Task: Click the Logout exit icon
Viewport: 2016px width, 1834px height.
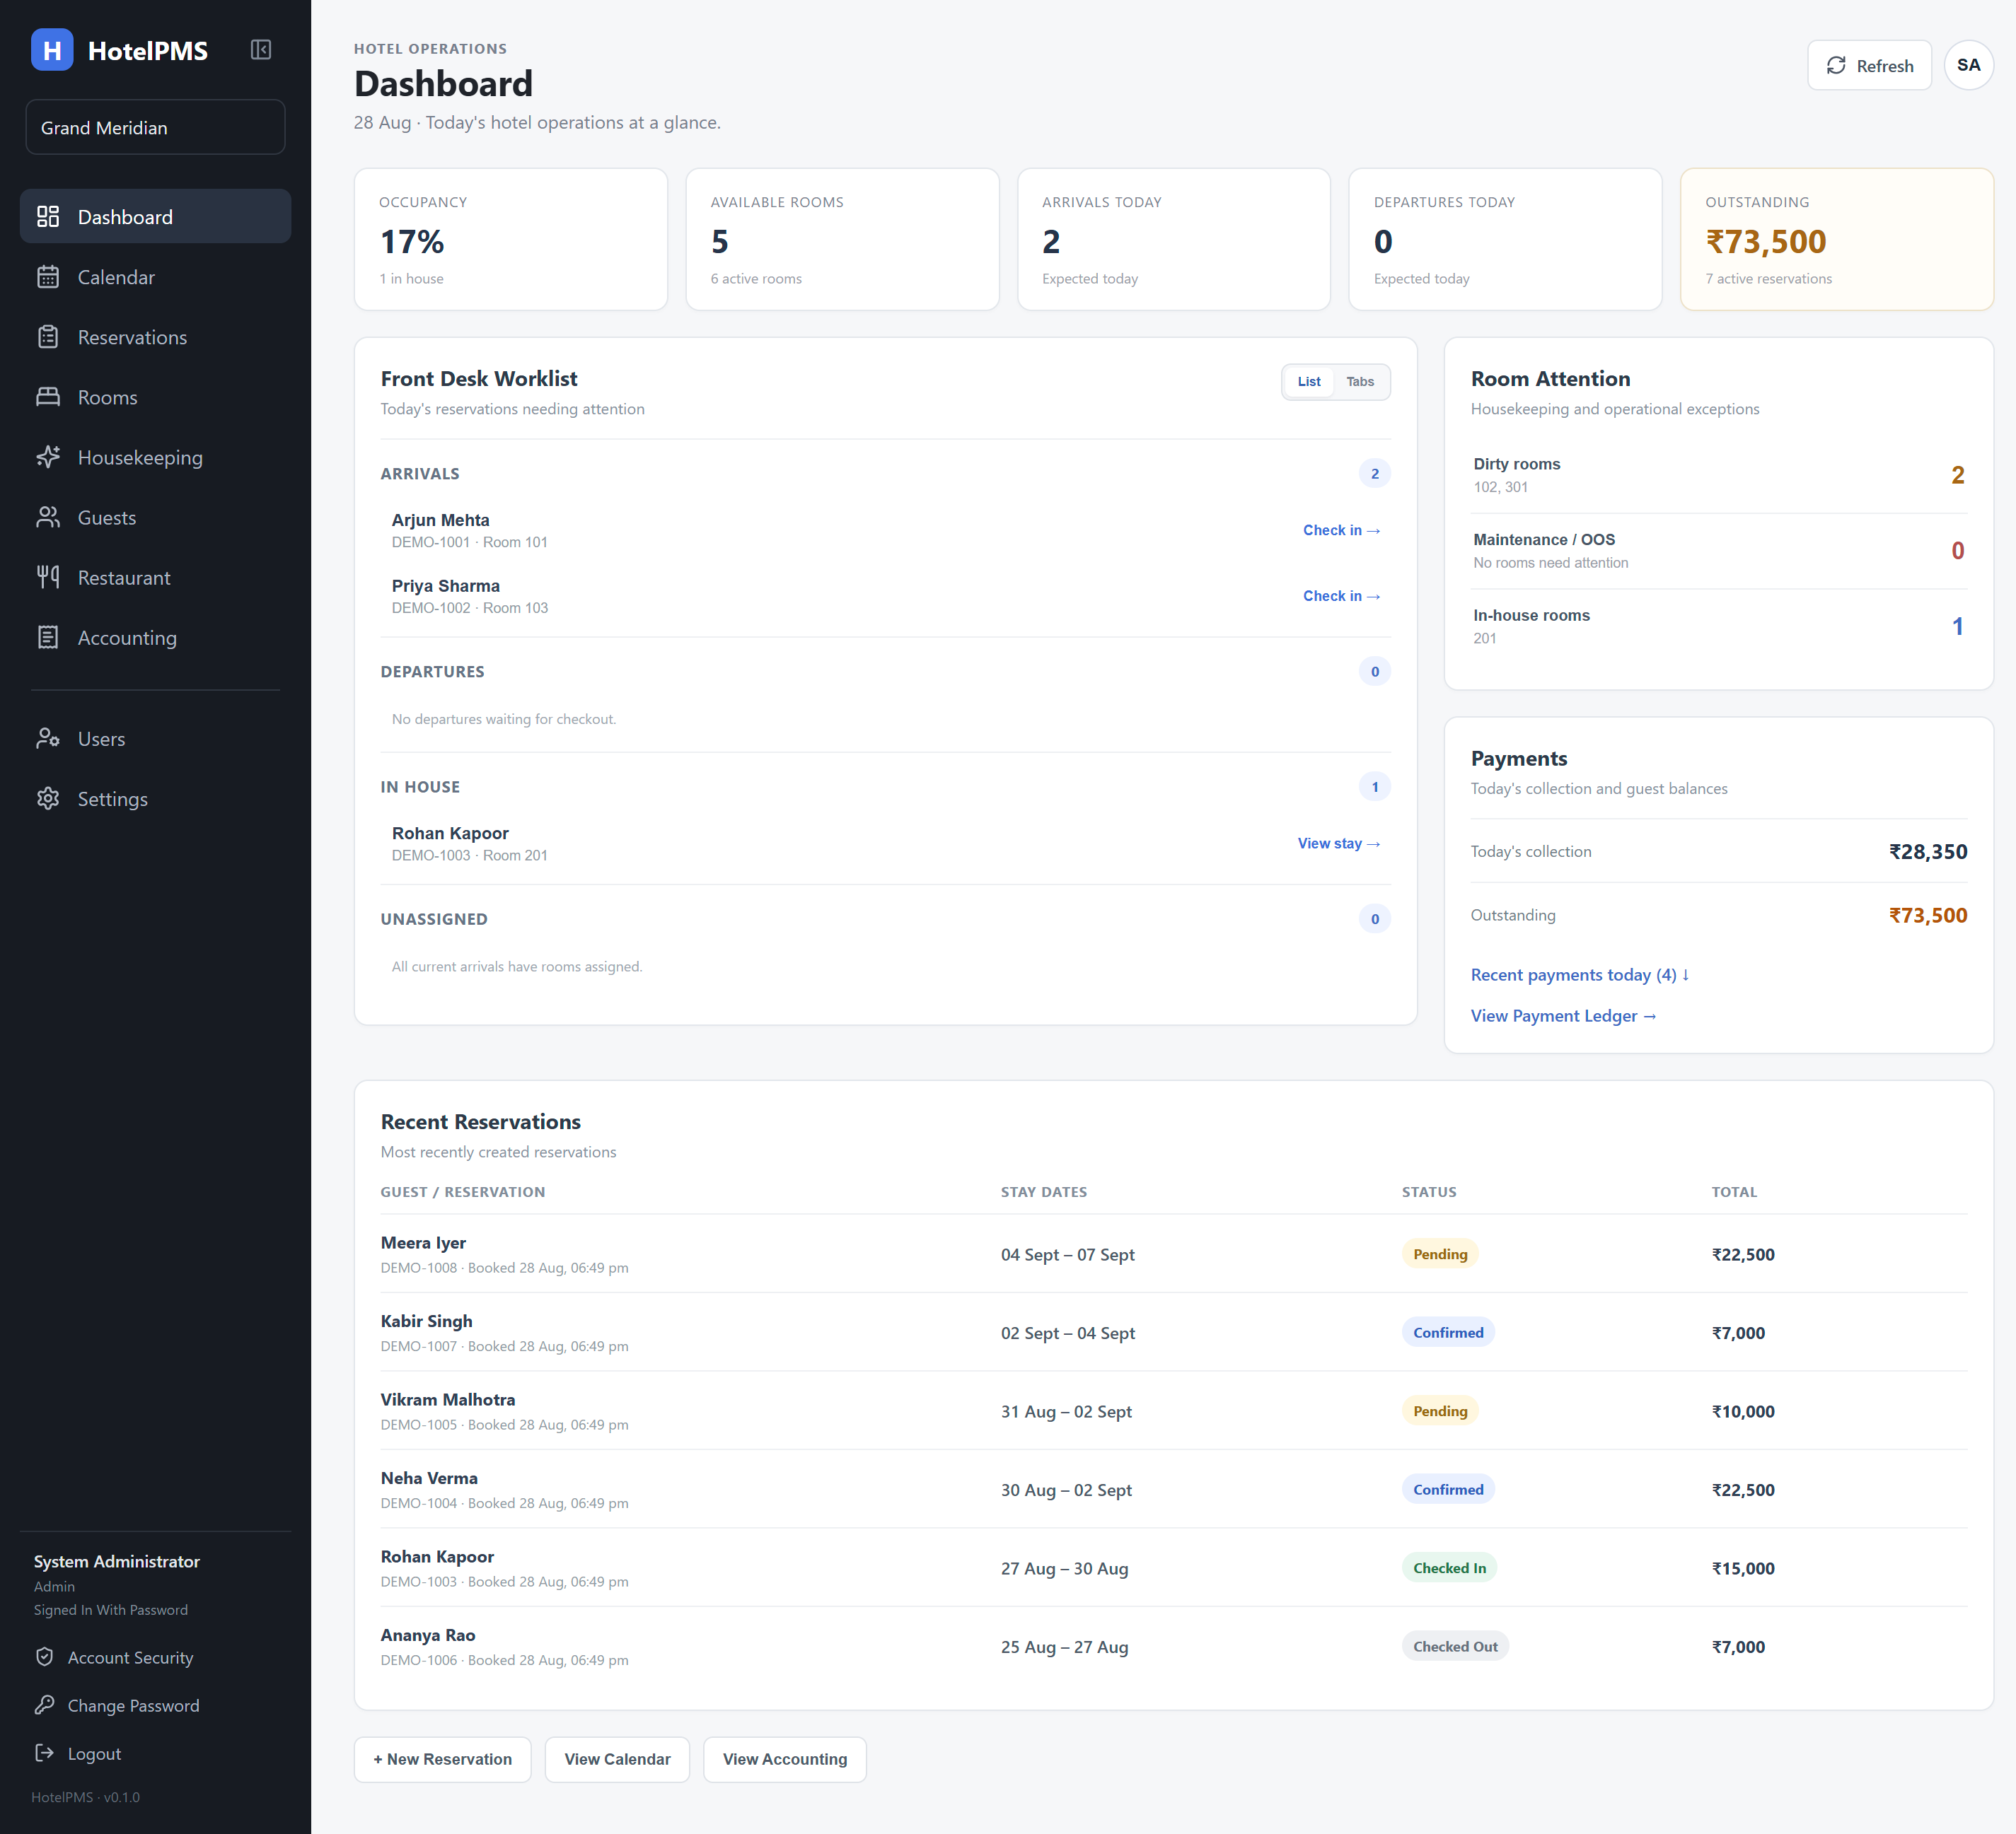Action: 44,1753
